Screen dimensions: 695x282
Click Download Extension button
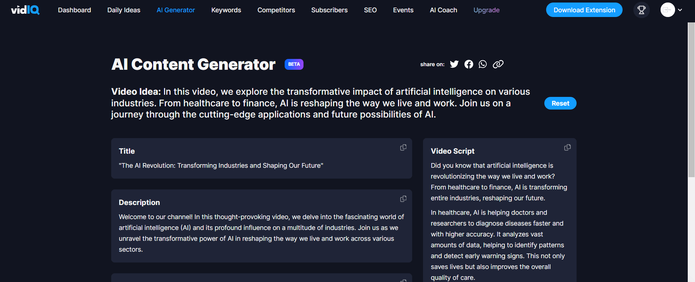584,10
